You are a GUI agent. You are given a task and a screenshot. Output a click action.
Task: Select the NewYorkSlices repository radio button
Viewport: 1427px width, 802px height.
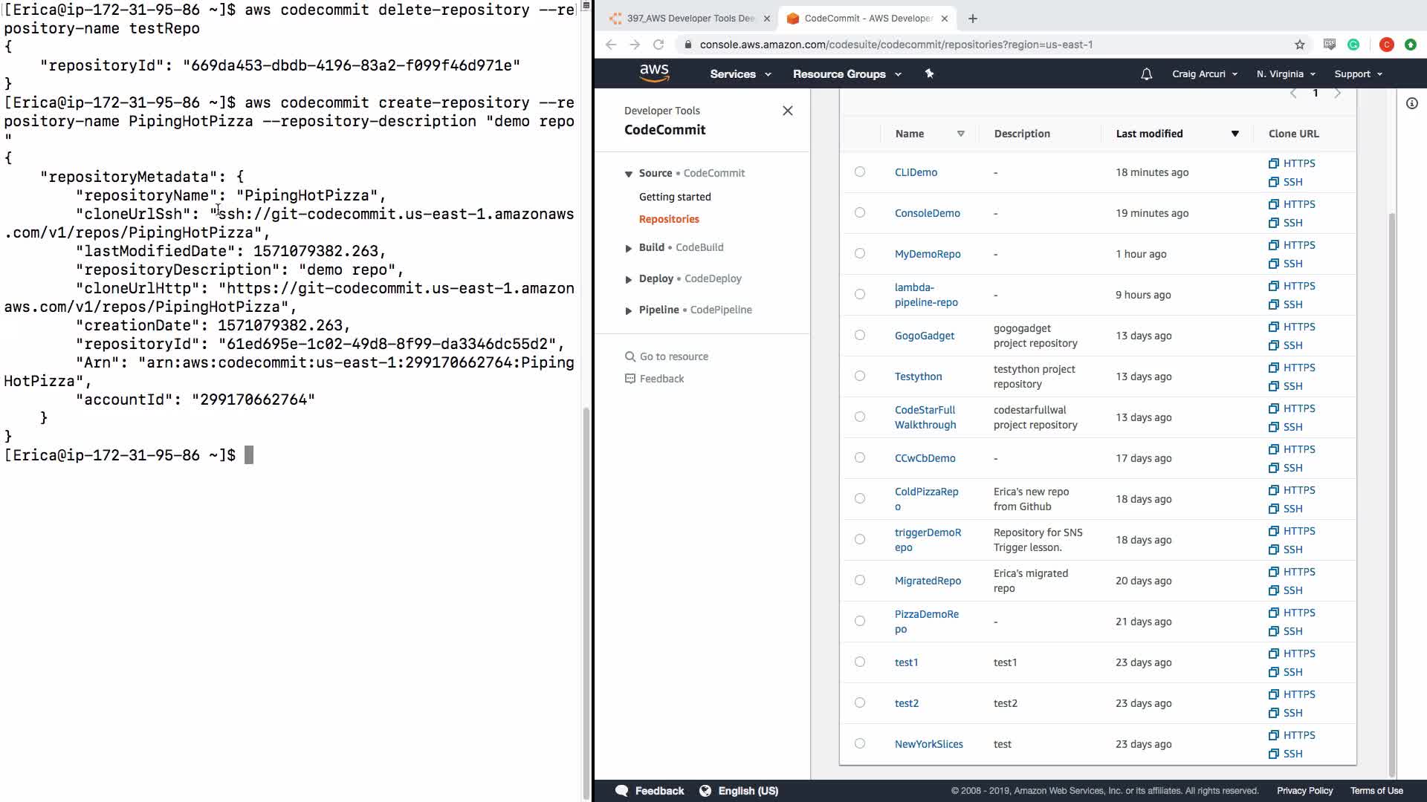tap(860, 743)
